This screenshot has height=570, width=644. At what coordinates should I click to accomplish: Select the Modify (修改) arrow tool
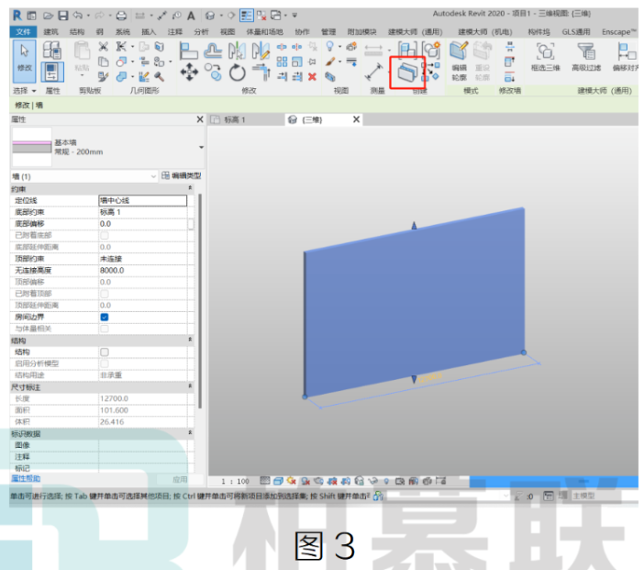click(x=24, y=61)
